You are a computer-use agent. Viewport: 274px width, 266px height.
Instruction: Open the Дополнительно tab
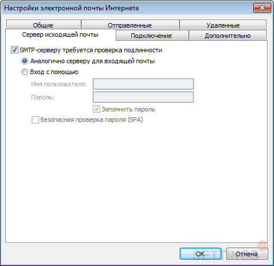coord(228,36)
